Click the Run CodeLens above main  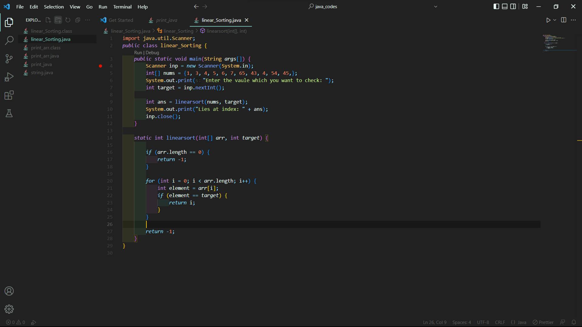[138, 53]
